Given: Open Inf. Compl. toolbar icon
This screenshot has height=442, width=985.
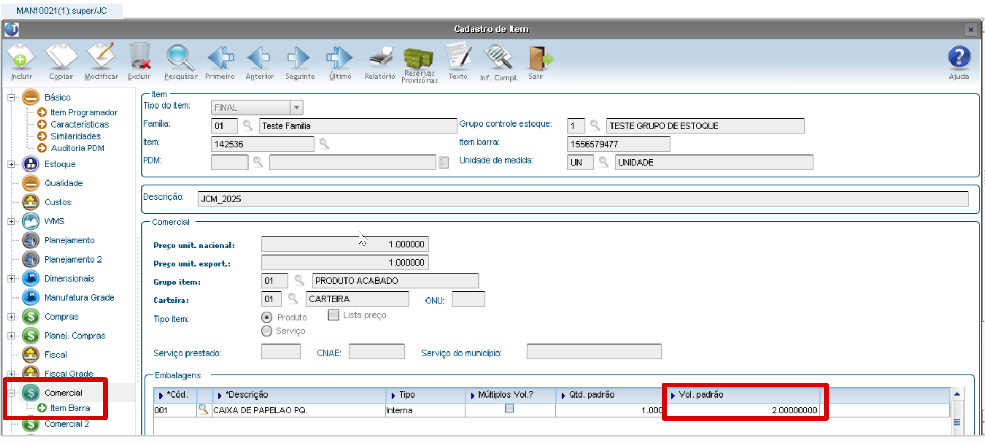Looking at the screenshot, I should (498, 57).
